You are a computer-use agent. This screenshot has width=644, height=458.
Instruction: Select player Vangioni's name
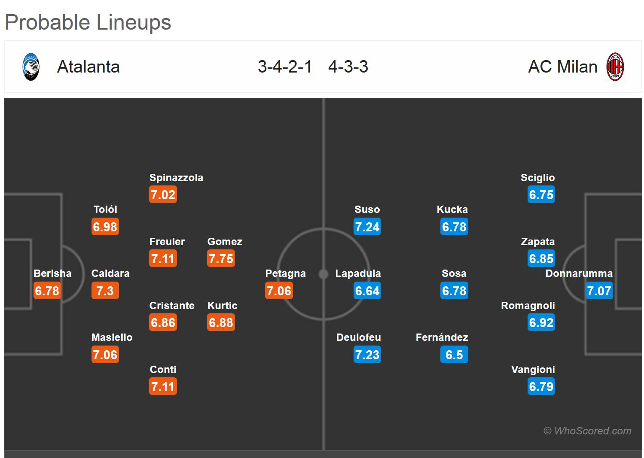[x=533, y=370]
